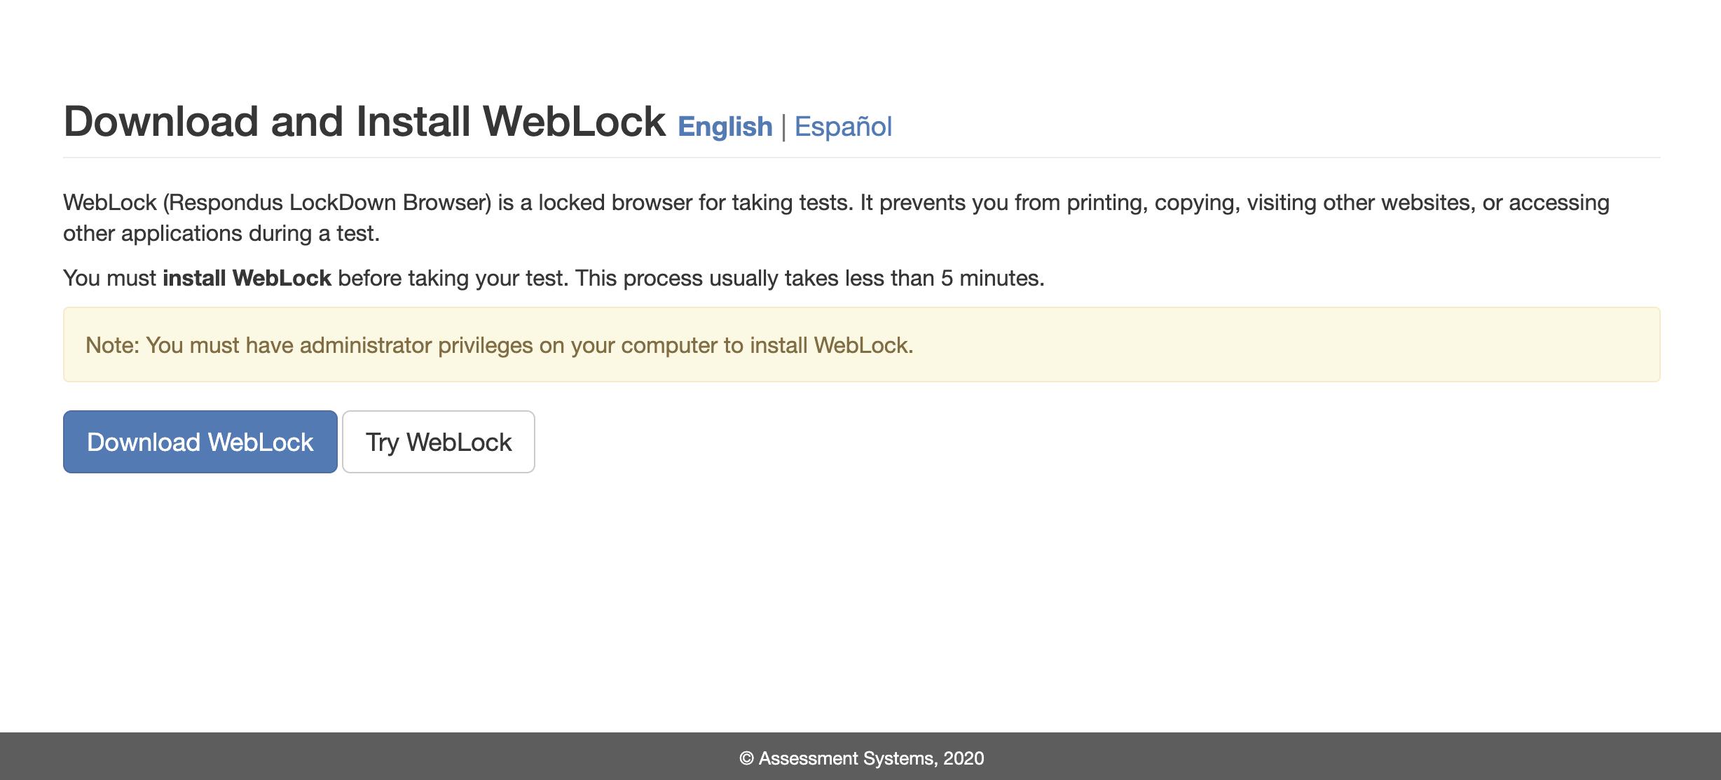Switch page language to English
This screenshot has height=780, width=1721.
(725, 127)
